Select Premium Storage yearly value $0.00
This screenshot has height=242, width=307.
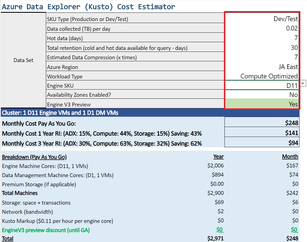(x=217, y=184)
